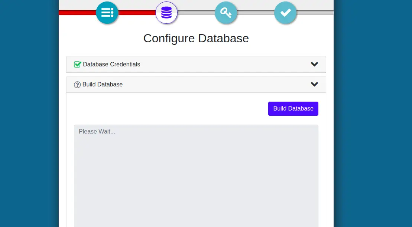Viewport: 412px width, 227px height.
Task: Click the Build Database label text in header
Action: (x=103, y=85)
